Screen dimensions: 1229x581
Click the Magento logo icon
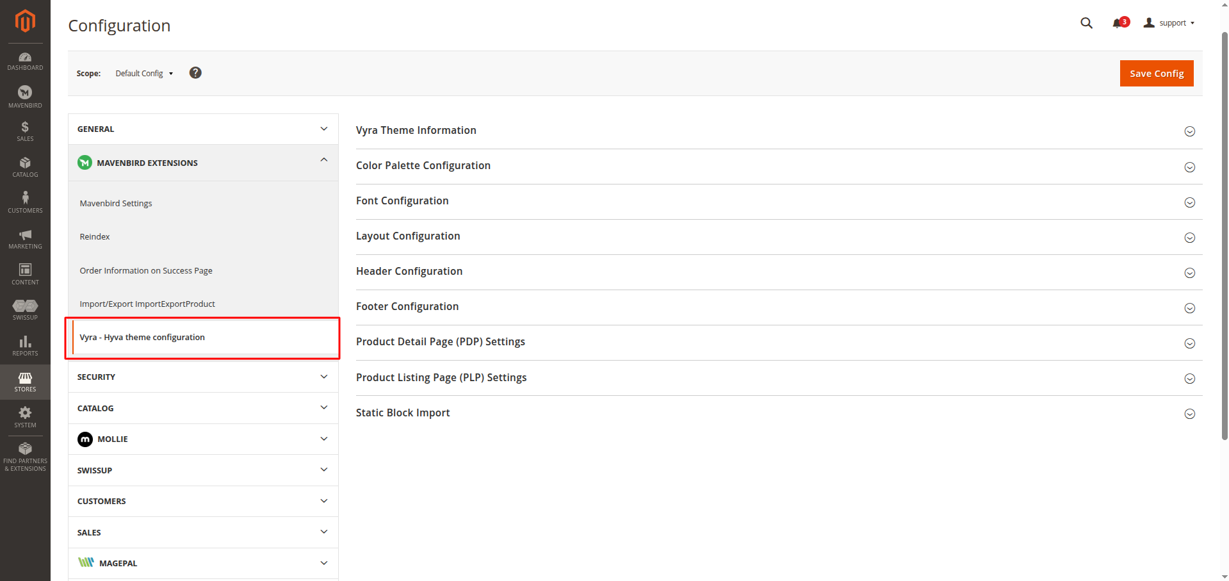coord(25,21)
